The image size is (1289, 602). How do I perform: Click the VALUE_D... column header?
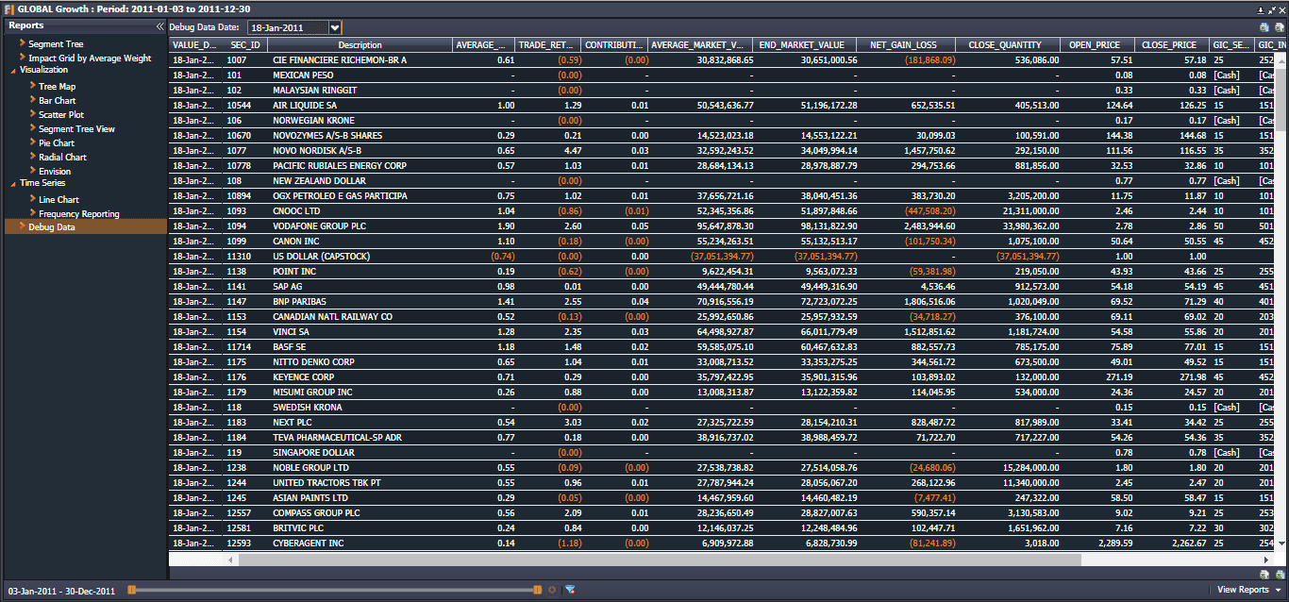point(196,44)
